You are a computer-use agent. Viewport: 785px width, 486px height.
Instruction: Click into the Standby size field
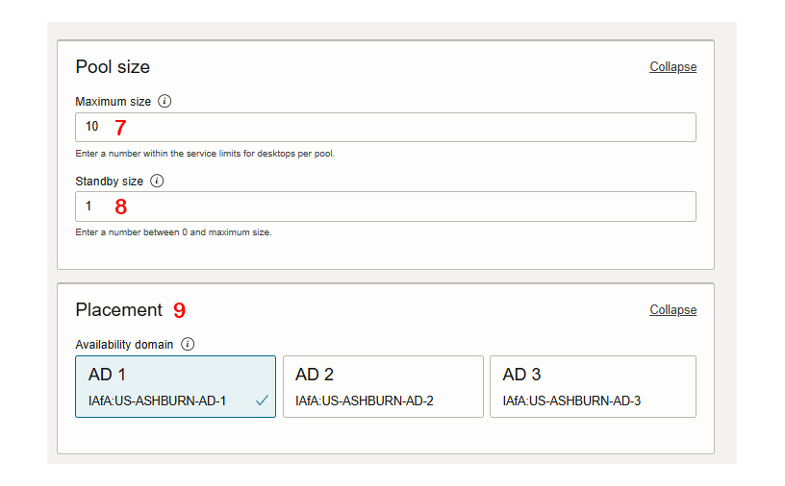tap(386, 207)
